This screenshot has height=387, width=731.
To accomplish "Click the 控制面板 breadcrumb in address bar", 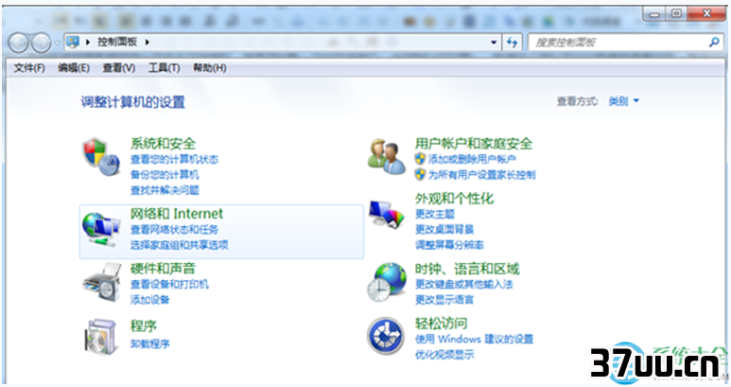I will 117,42.
